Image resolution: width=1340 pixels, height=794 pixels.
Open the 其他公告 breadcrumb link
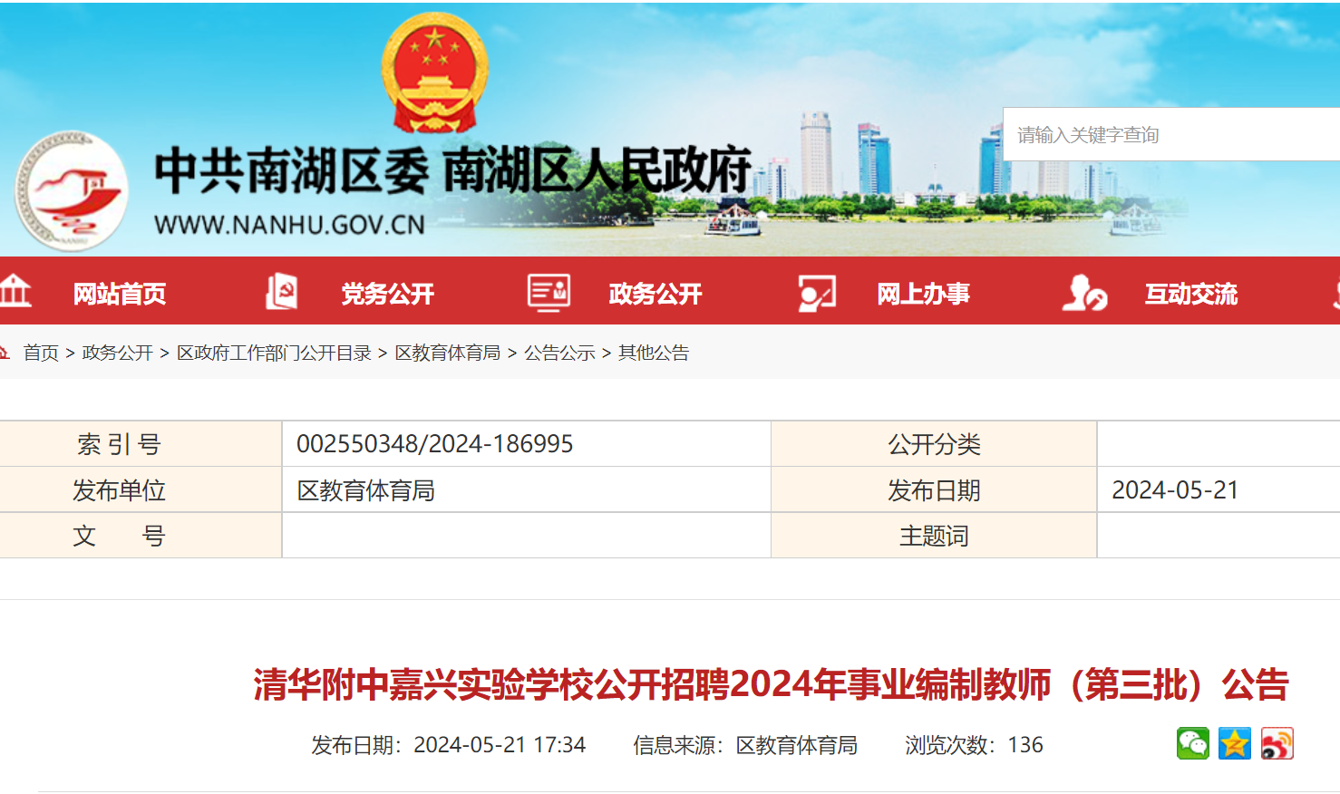pos(654,353)
